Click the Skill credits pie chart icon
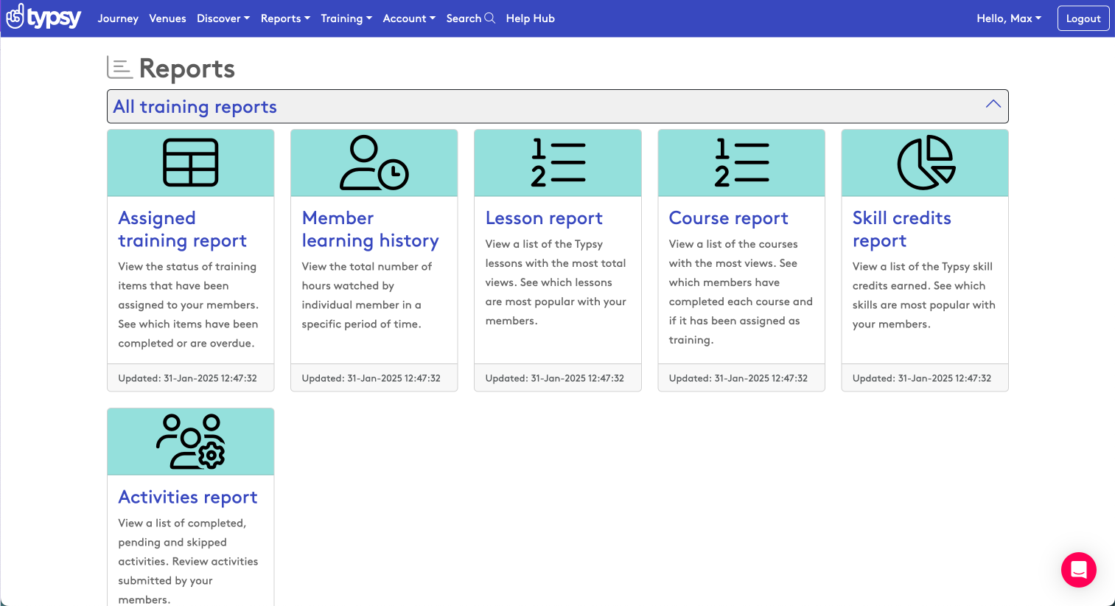Screen dimensions: 1115x606 [926, 162]
